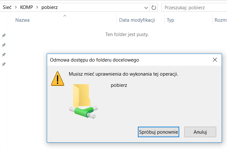Click the third pin icon in sidebar
The image size is (227, 149).
click(x=4, y=55)
